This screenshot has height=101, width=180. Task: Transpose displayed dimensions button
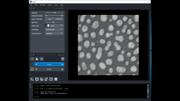[x=46, y=79]
